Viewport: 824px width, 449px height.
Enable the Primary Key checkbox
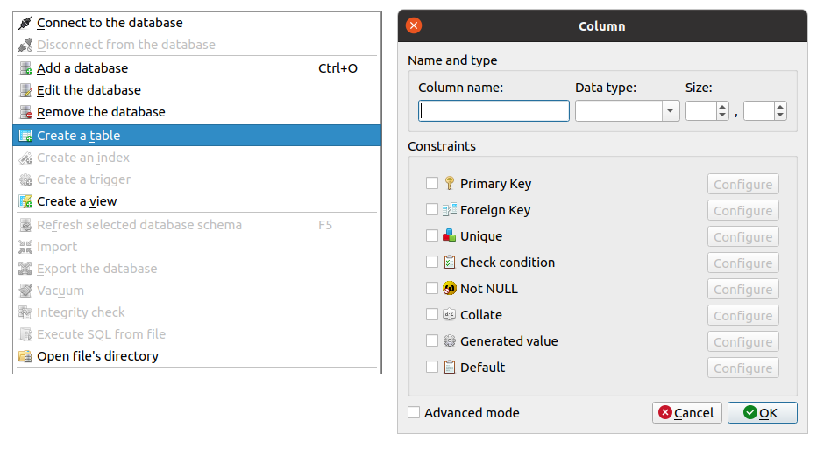[x=432, y=183]
